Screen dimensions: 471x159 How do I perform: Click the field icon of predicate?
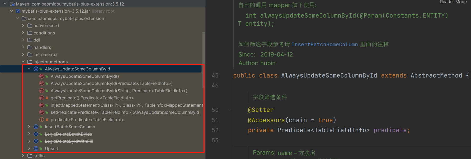(x=42, y=120)
